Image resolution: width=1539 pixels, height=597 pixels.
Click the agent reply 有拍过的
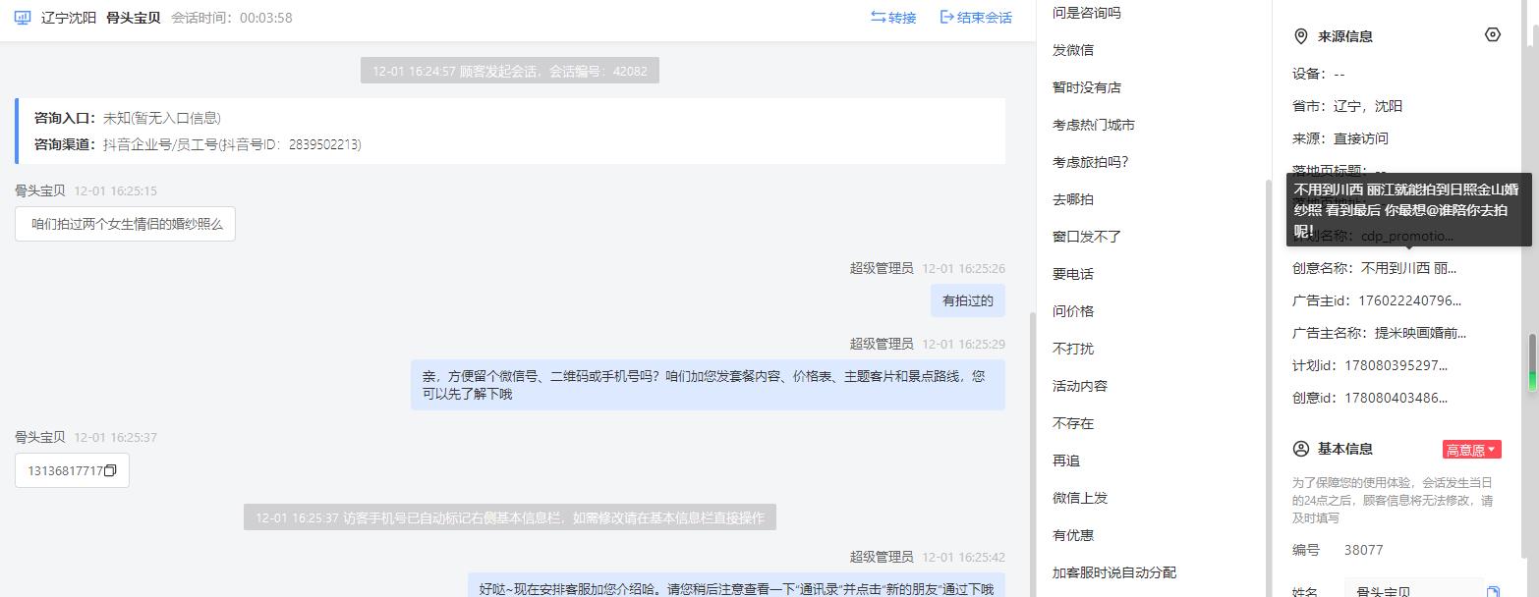pos(968,300)
